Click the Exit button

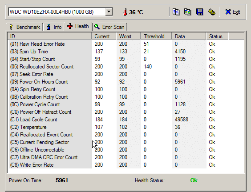232,12
